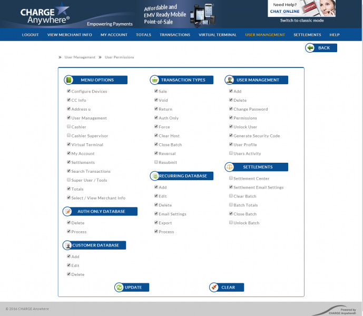The width and height of the screenshot is (363, 316).
Task: Enable the Cashier checkbox
Action: (x=69, y=126)
